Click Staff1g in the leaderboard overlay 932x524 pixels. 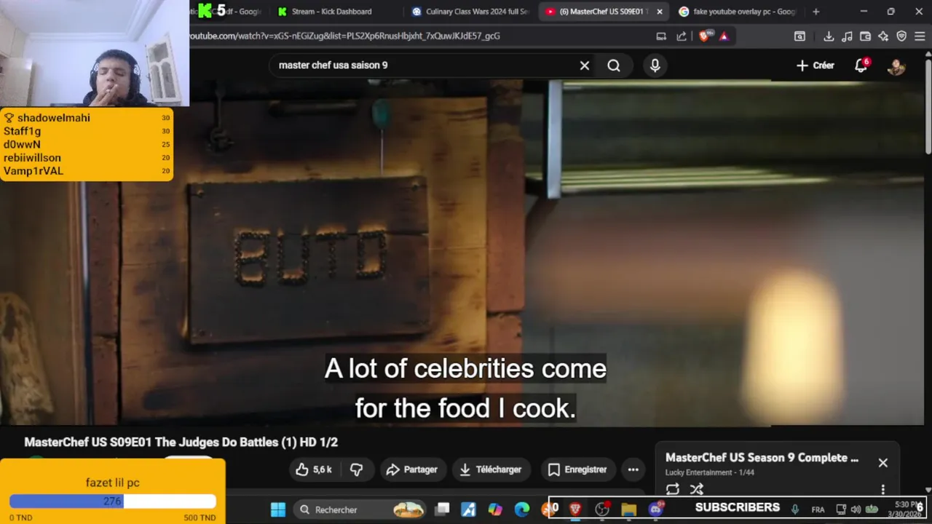22,131
